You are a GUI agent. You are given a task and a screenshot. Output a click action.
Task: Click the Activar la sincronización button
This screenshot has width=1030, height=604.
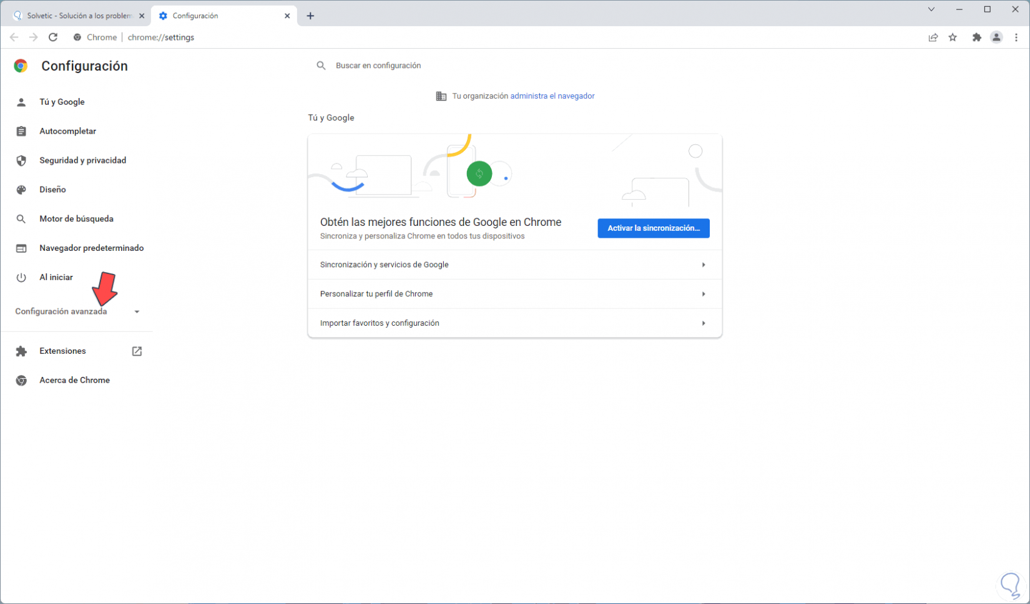(654, 228)
